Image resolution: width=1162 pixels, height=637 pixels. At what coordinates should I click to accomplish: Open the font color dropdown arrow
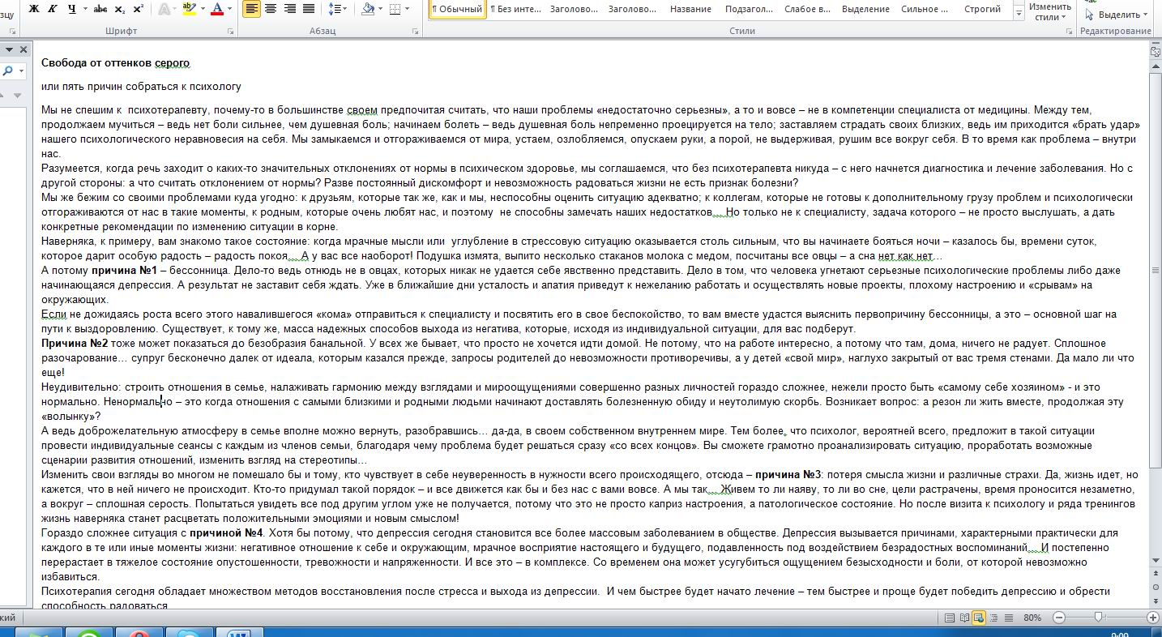tap(230, 9)
